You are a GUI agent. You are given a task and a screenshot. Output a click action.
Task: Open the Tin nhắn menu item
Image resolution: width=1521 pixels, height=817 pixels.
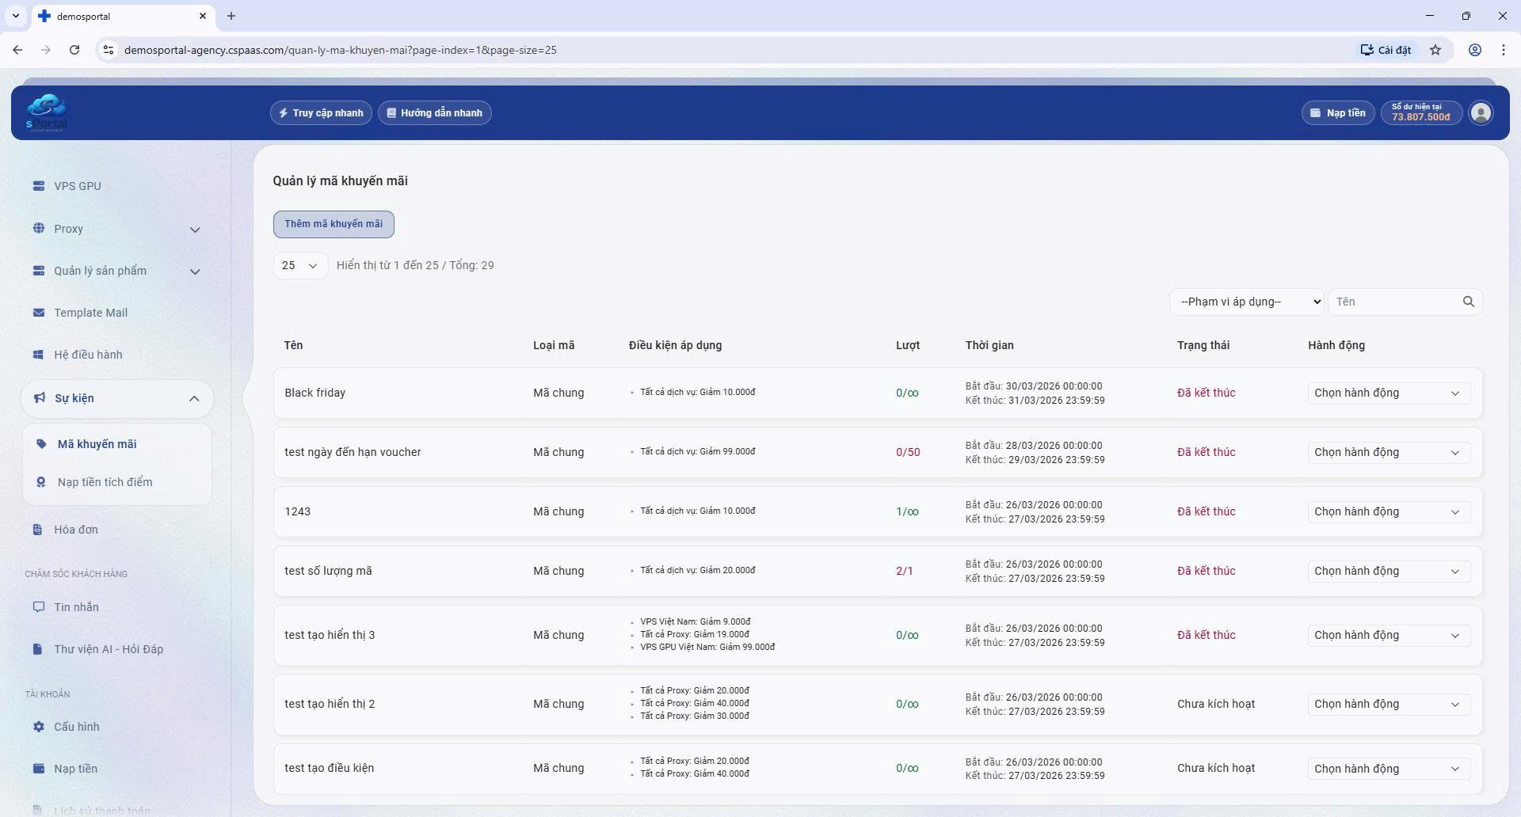click(117, 607)
